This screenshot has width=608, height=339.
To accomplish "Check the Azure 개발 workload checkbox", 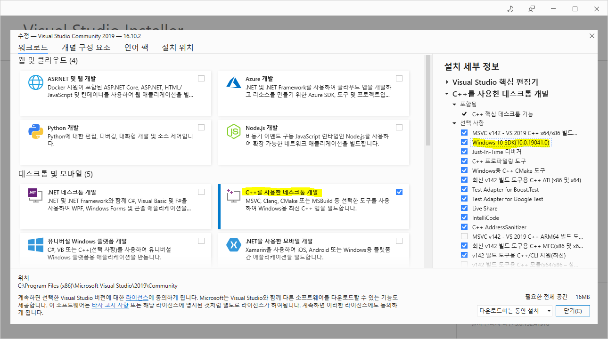I will (399, 79).
